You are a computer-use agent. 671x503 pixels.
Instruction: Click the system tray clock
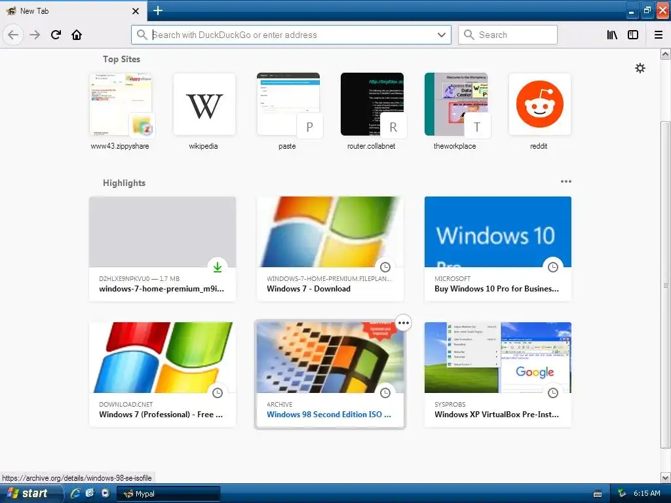point(647,493)
